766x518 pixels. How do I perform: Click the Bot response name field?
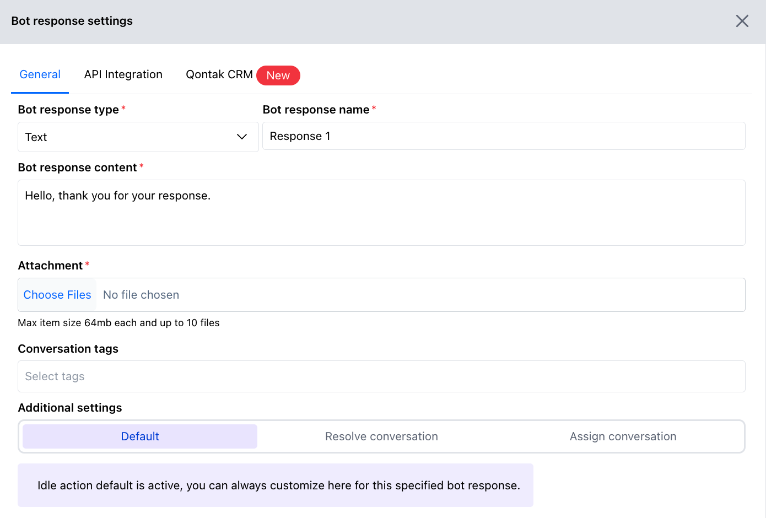[503, 136]
